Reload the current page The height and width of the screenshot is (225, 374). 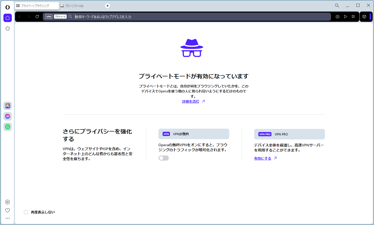[x=37, y=17]
